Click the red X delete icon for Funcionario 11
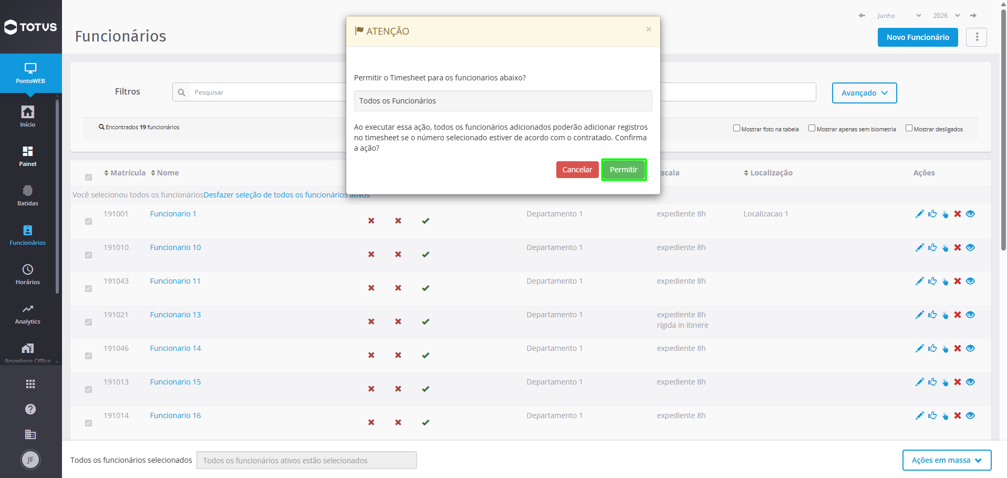Image resolution: width=1007 pixels, height=478 pixels. [958, 281]
